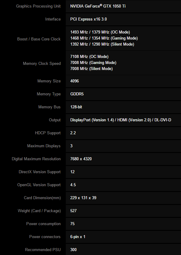Click the '4.5' OpenGL value
The height and width of the screenshot is (255, 181).
(x=73, y=185)
